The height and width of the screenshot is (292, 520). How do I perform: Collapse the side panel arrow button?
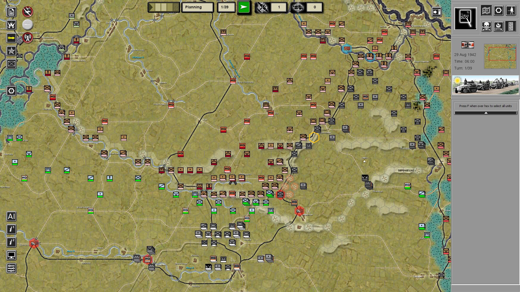pos(437,12)
